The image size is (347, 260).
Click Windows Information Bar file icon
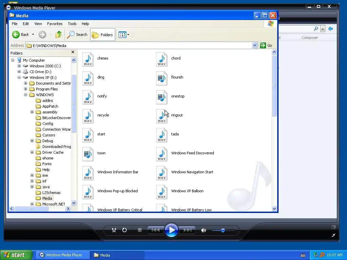pos(88,173)
